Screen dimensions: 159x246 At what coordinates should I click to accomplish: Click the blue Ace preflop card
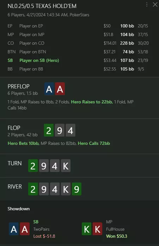49,89
